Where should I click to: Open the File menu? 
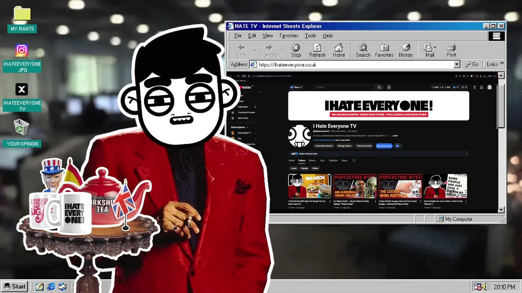238,36
